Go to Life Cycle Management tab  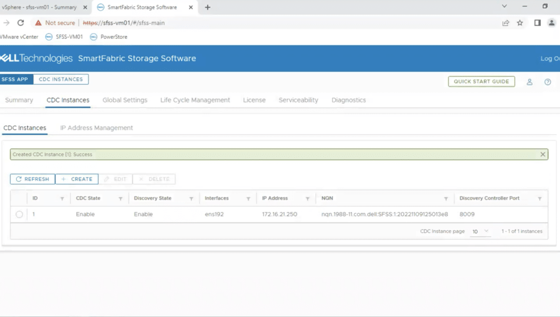pyautogui.click(x=195, y=100)
